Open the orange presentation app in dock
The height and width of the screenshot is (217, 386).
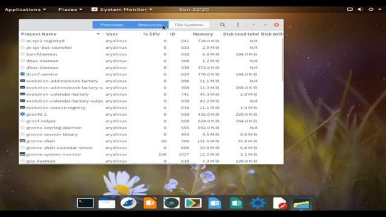150,203
